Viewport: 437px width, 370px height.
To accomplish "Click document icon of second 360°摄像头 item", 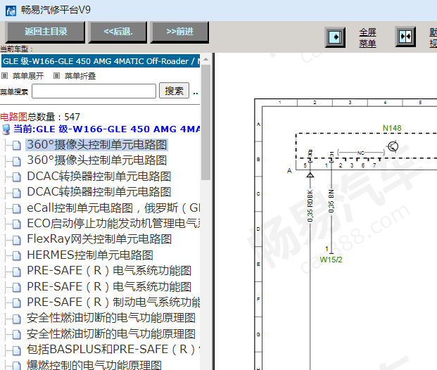I will [16, 161].
